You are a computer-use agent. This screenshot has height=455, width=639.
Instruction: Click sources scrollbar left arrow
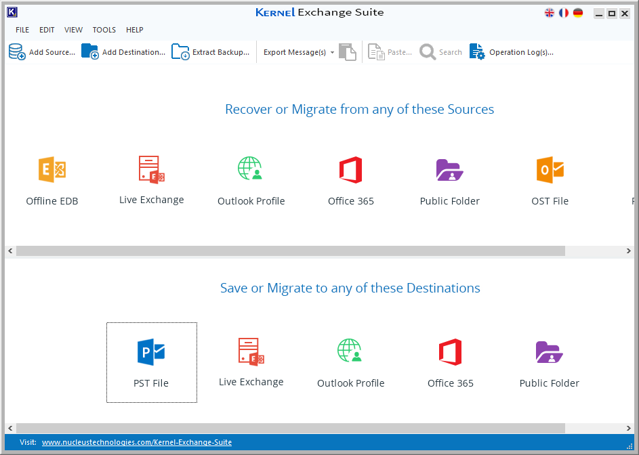click(x=10, y=251)
